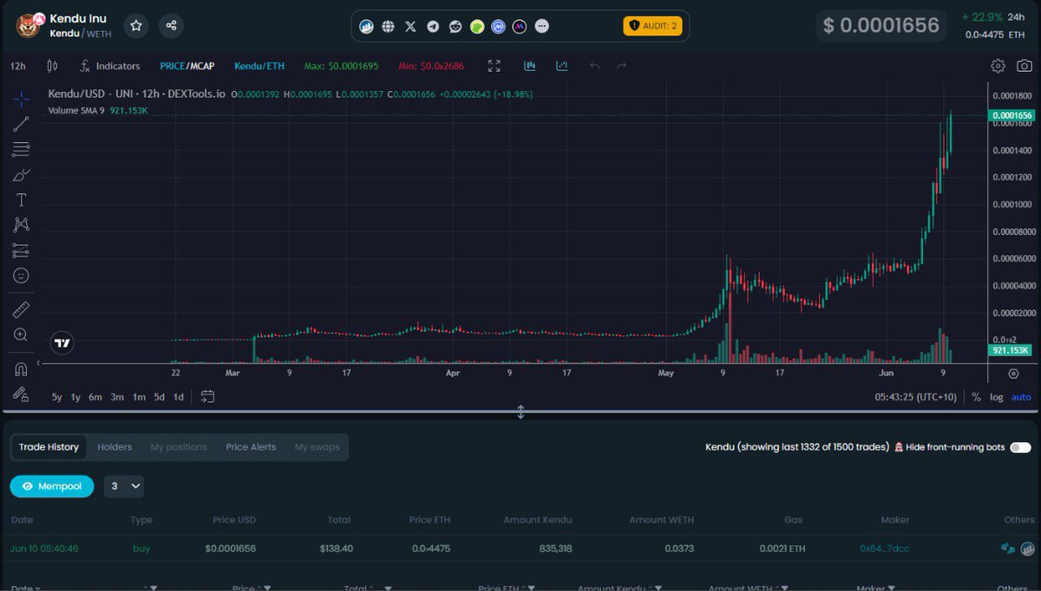Take a chart snapshot with camera icon

[x=1025, y=66]
